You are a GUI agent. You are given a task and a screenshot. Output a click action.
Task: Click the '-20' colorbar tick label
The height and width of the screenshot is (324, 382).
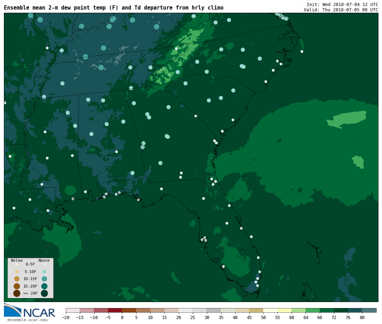tap(65, 317)
